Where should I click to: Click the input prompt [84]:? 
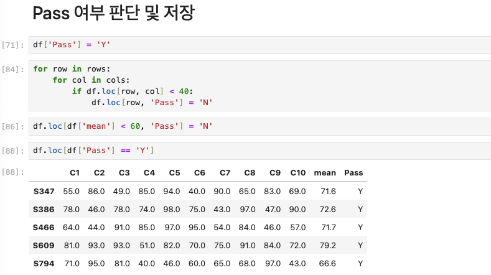[13, 69]
